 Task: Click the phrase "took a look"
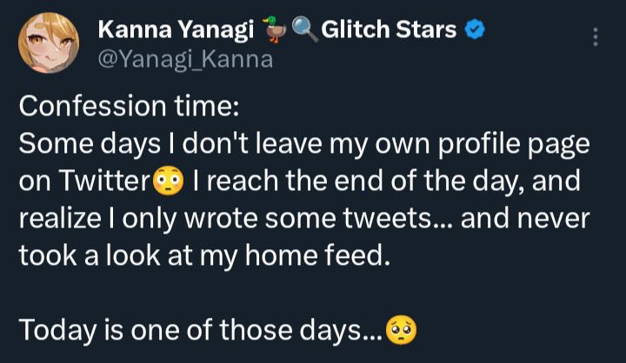click(x=90, y=256)
